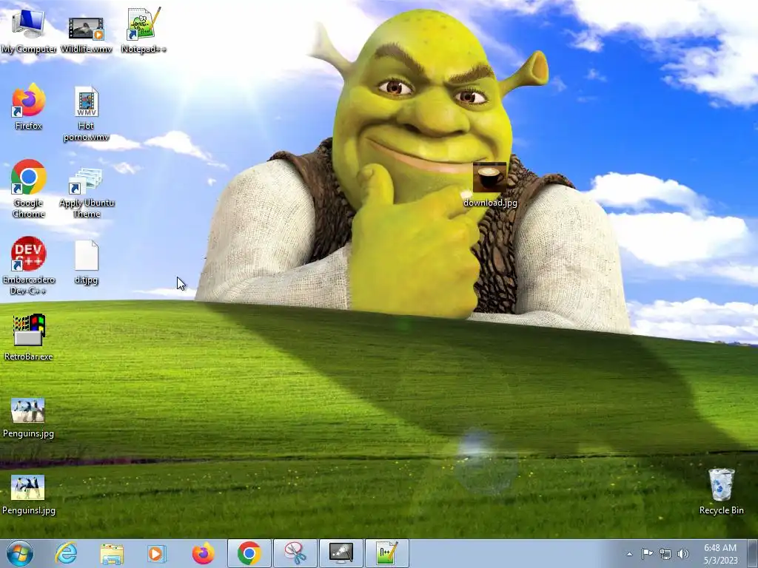The image size is (758, 568).
Task: Switch to the Snipping Tool taskbar button
Action: (295, 553)
